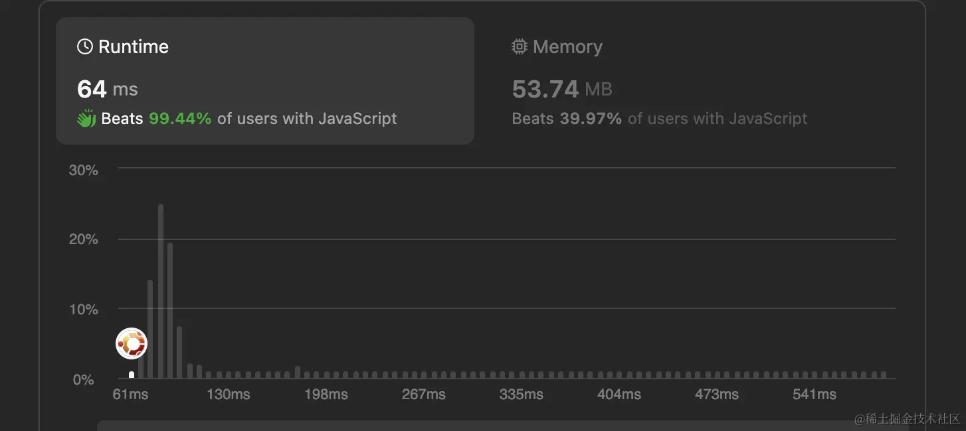Click the 53.74 MB memory value
This screenshot has height=431, width=966.
[x=562, y=90]
